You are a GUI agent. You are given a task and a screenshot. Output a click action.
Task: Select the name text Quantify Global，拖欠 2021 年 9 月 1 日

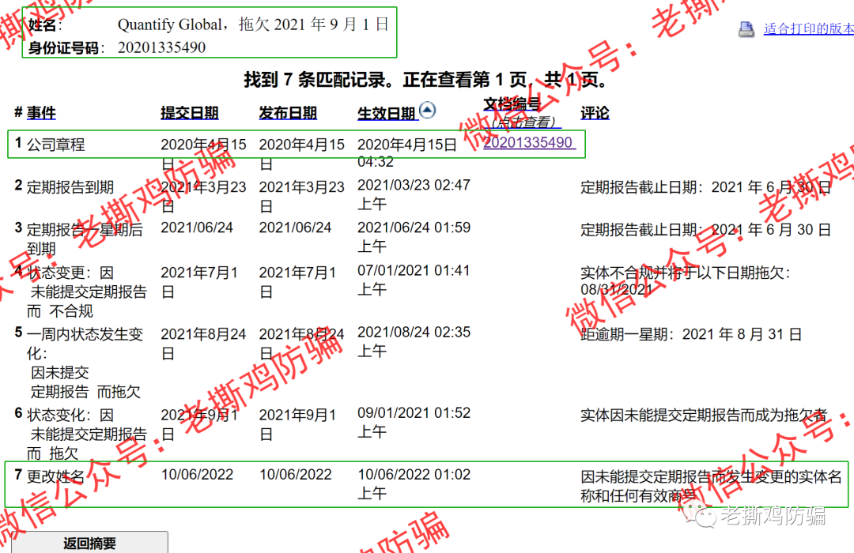pos(253,24)
